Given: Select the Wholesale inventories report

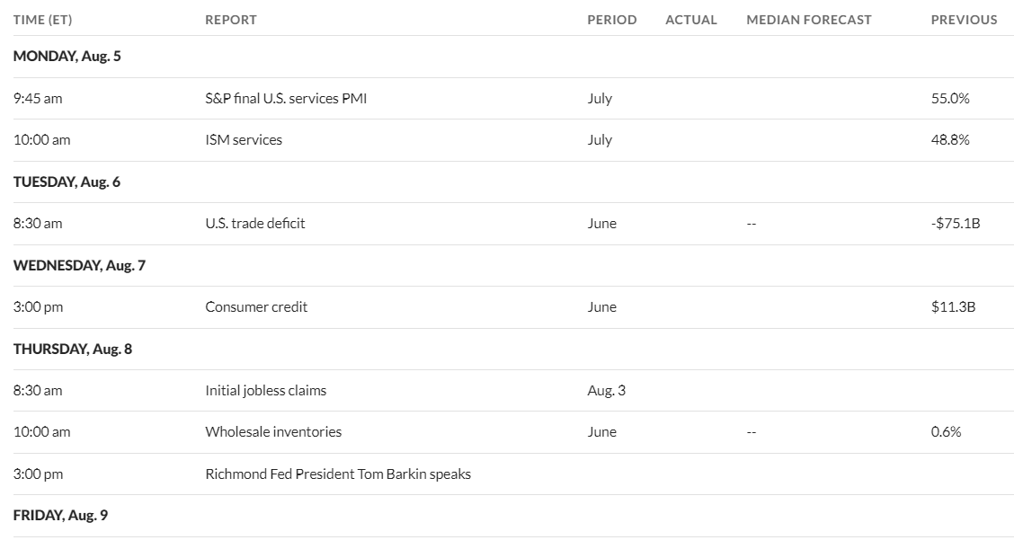Looking at the screenshot, I should [x=273, y=431].
